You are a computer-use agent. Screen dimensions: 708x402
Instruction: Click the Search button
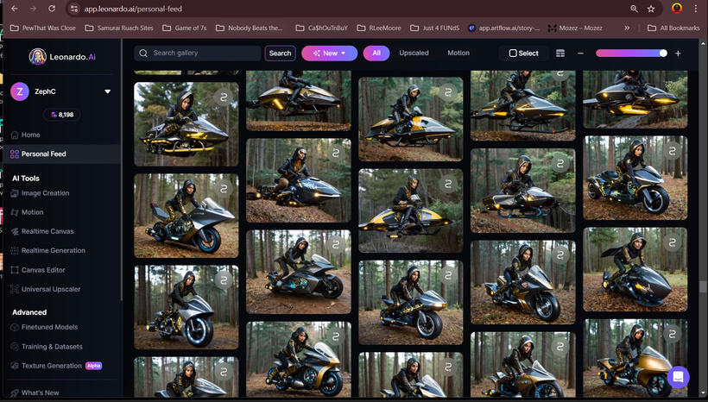280,53
